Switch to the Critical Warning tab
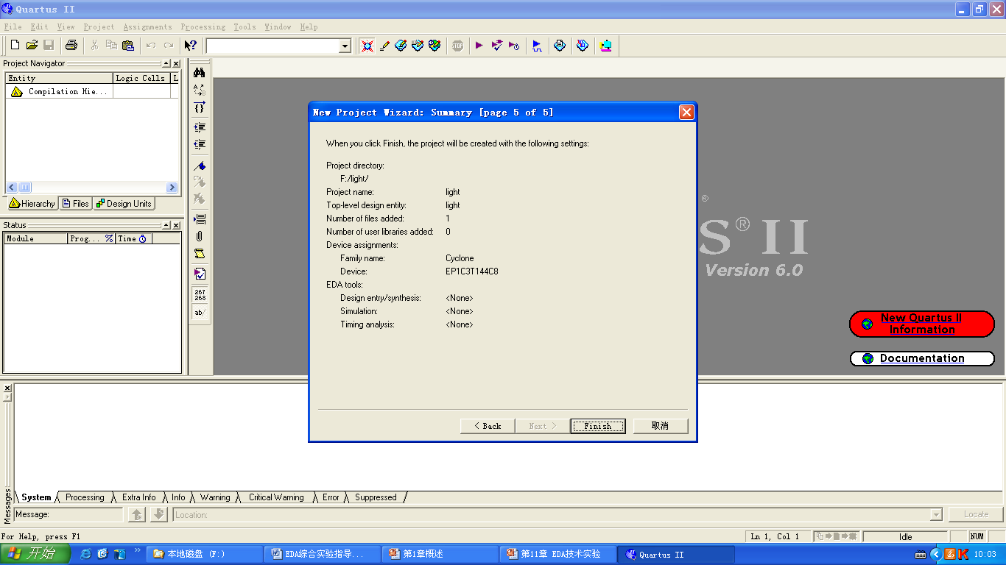Image resolution: width=1006 pixels, height=565 pixels. [x=276, y=497]
